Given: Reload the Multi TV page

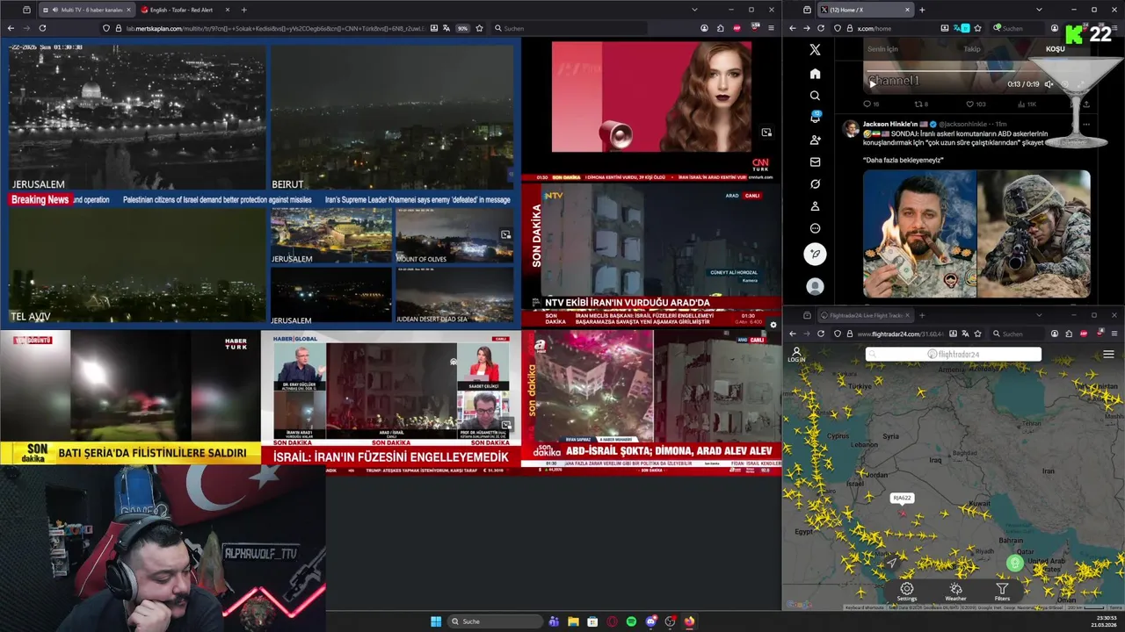Looking at the screenshot, I should 42,28.
